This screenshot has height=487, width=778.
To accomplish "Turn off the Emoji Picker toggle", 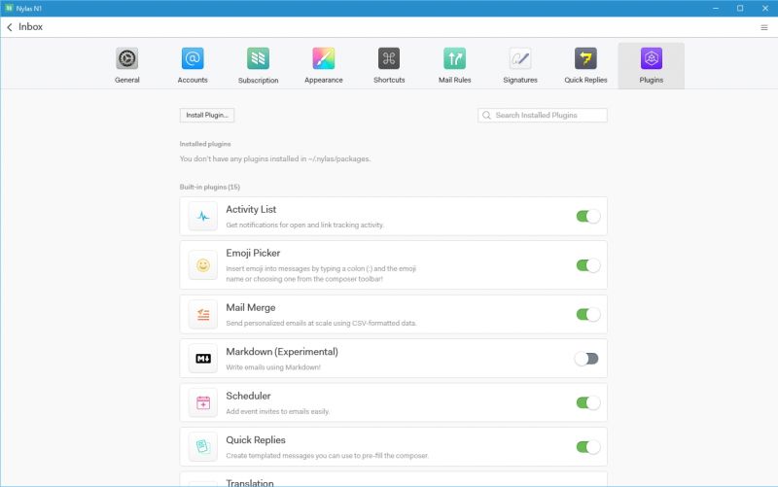I will click(x=588, y=265).
